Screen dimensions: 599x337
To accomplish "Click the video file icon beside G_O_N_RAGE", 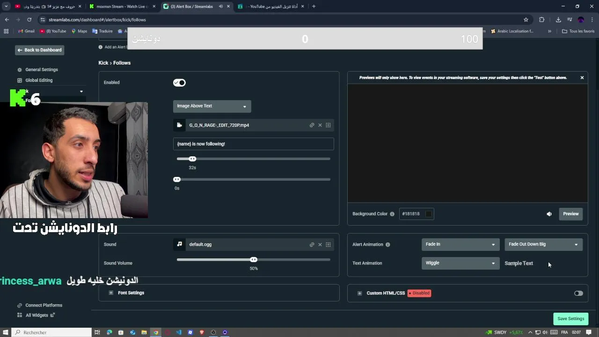I will [179, 125].
